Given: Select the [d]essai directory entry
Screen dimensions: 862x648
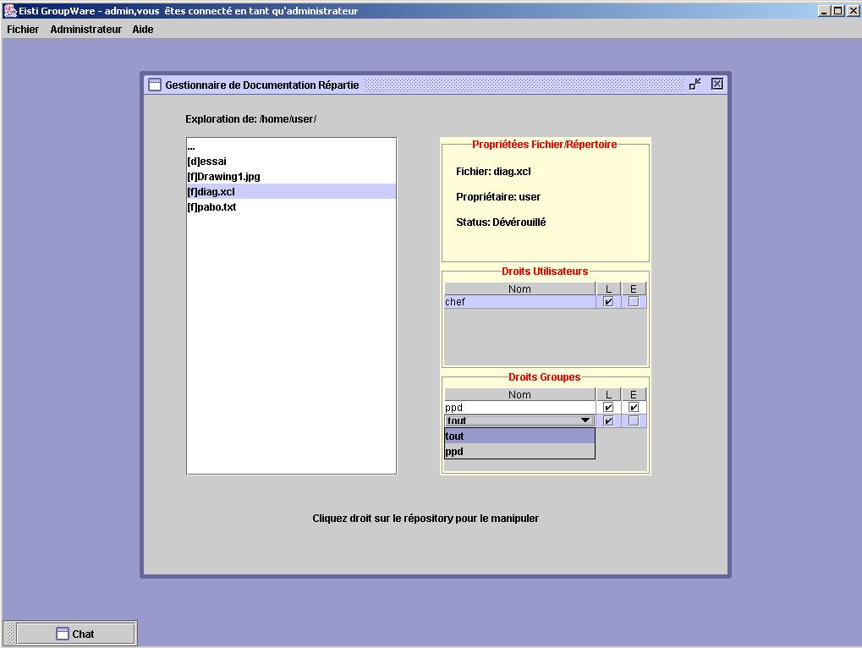Looking at the screenshot, I should pyautogui.click(x=207, y=162).
